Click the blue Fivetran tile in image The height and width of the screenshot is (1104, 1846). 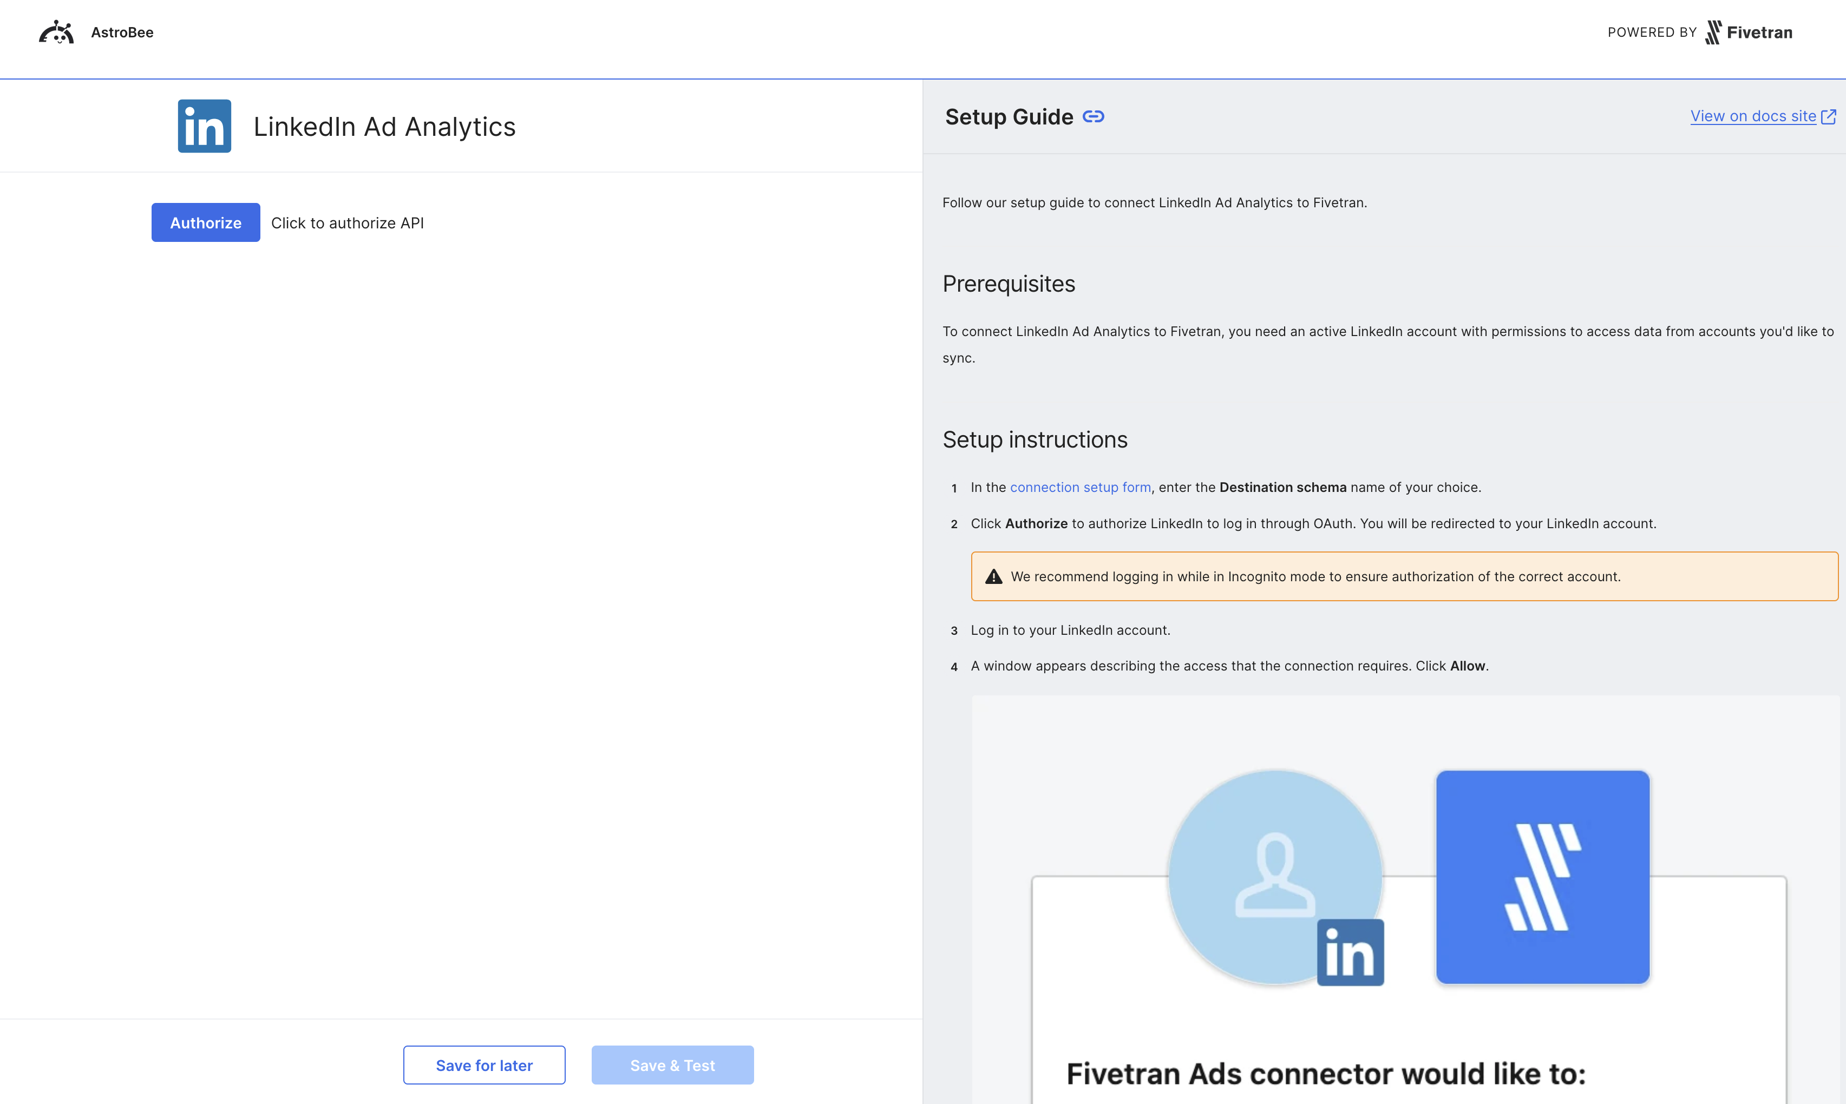(x=1542, y=877)
